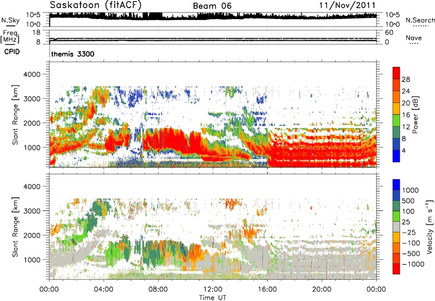Click the '18' frequency axis tick
Screen dimensions: 435x301
pyautogui.click(x=36, y=33)
